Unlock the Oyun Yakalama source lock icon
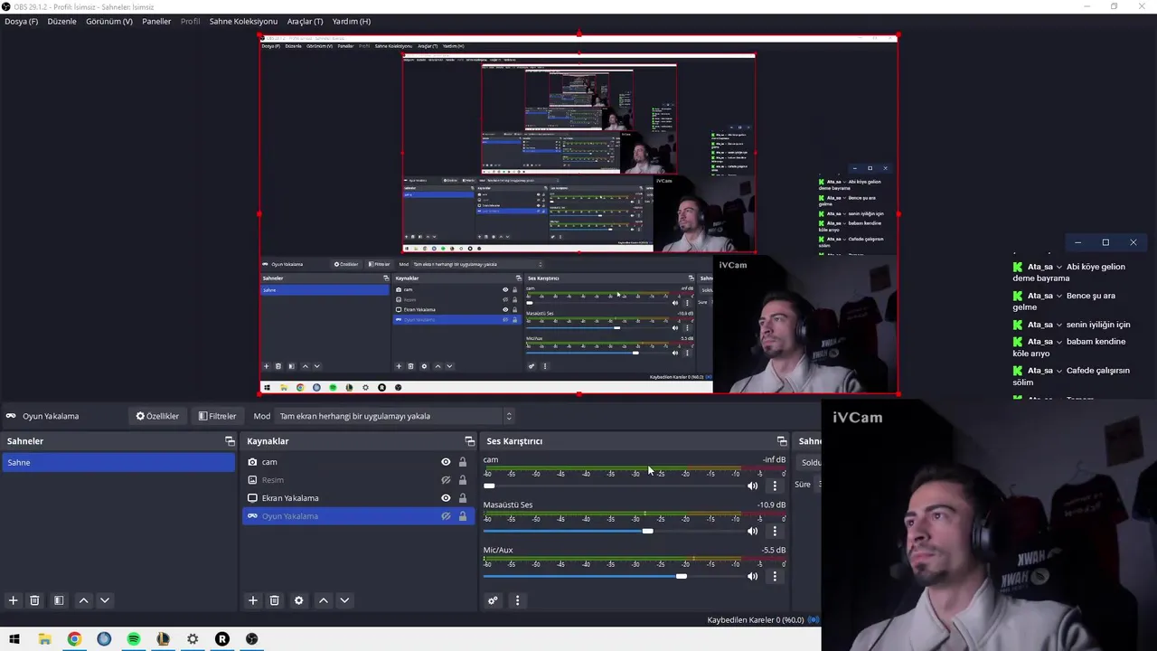Screen dimensions: 1157x651 coord(463,516)
